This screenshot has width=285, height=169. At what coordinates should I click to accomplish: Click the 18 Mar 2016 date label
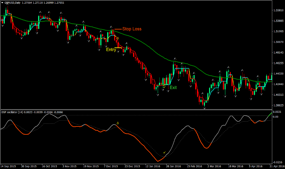click(236, 166)
